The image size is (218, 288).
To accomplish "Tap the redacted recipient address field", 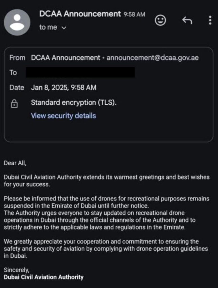I will pyautogui.click(x=80, y=73).
